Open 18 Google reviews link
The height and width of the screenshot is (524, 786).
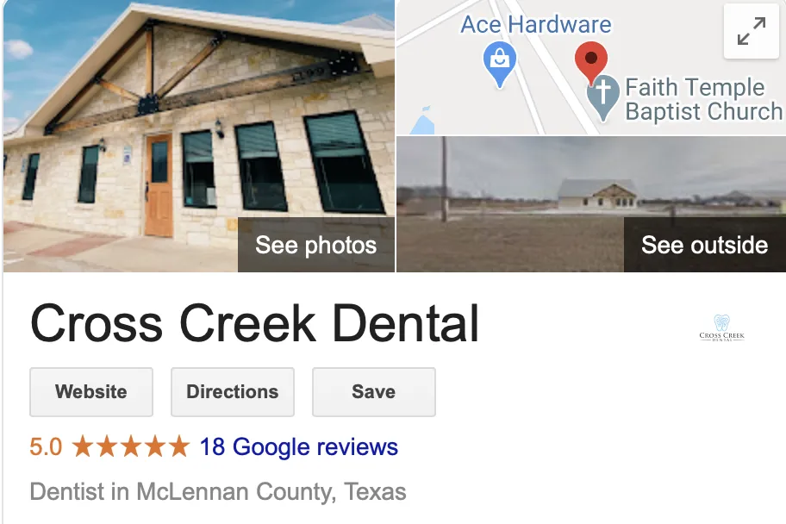299,446
